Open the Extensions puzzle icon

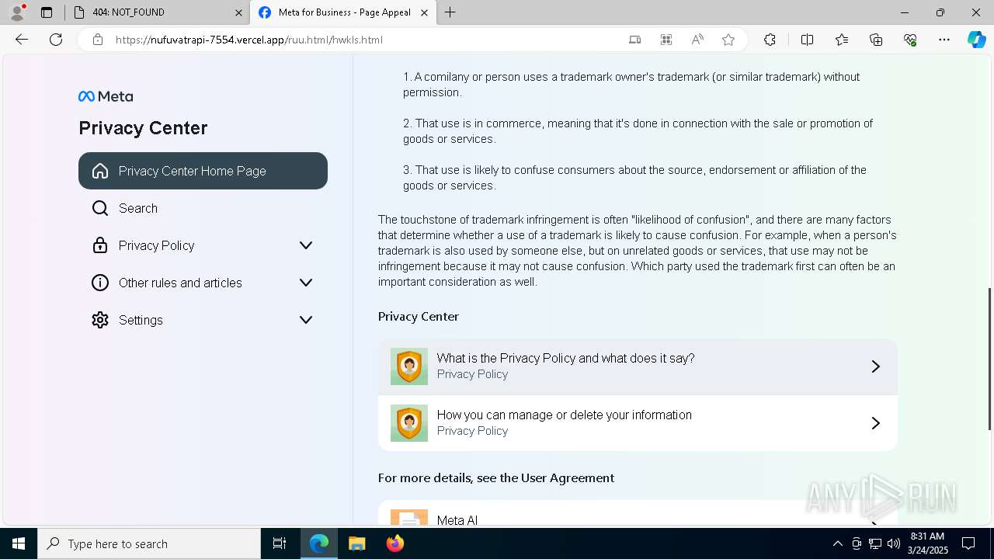(770, 40)
